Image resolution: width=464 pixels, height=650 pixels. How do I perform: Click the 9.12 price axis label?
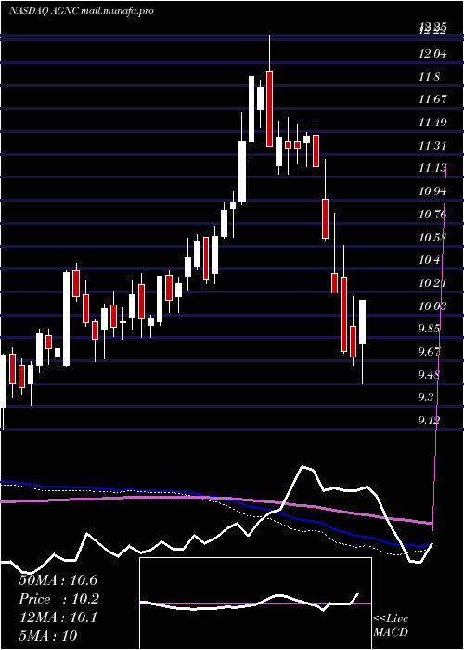(429, 421)
